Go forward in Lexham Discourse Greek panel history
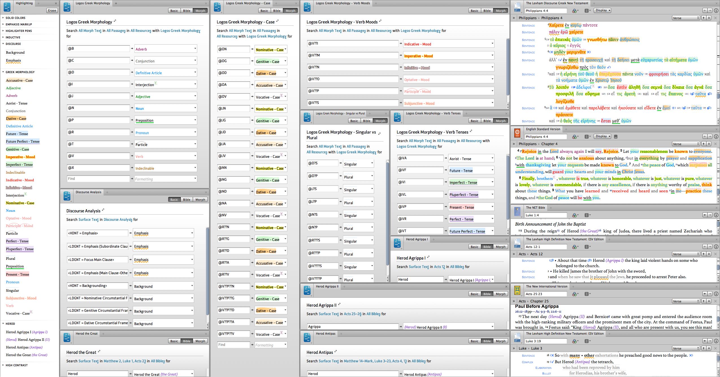This screenshot has height=377, width=720. [x=710, y=11]
